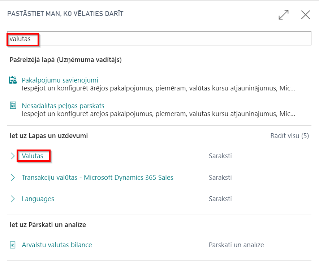This screenshot has height=263, width=319.
Task: Show all five results via Rādīt visu
Action: (x=289, y=136)
